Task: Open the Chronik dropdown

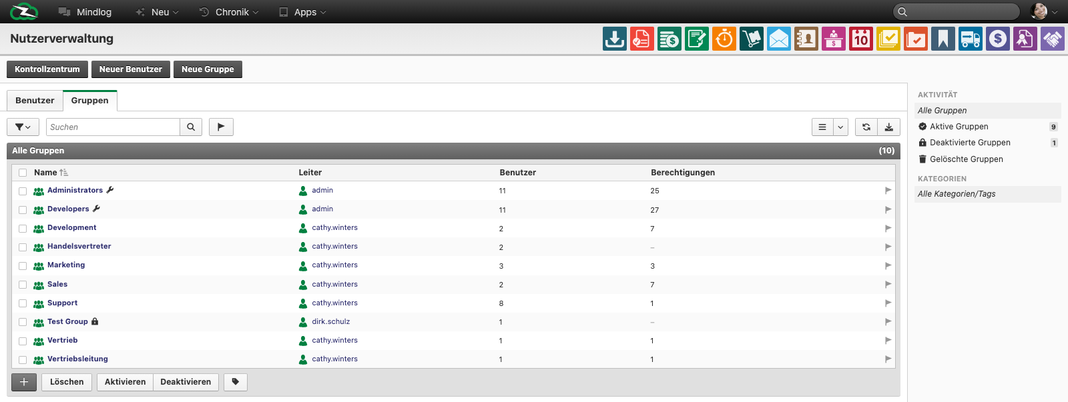Action: [229, 12]
